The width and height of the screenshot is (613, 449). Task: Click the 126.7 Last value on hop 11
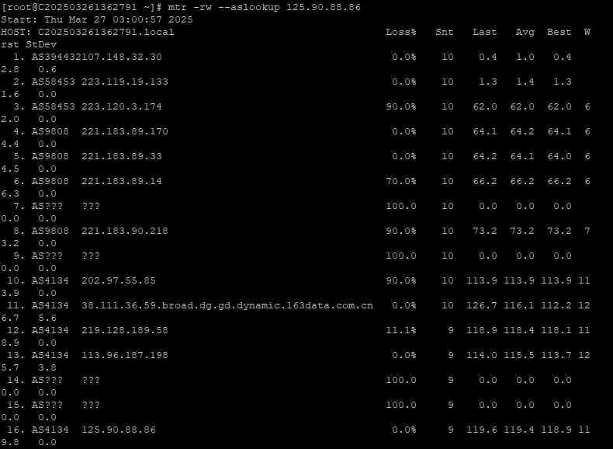[484, 305]
